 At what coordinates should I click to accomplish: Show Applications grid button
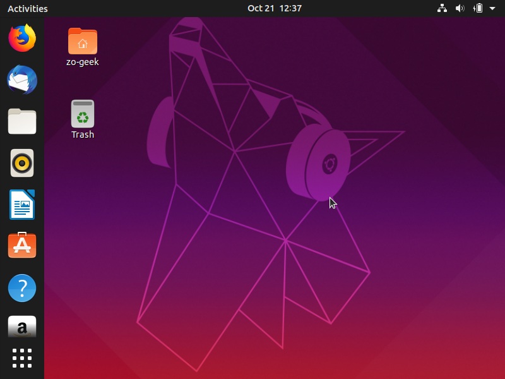(22, 358)
